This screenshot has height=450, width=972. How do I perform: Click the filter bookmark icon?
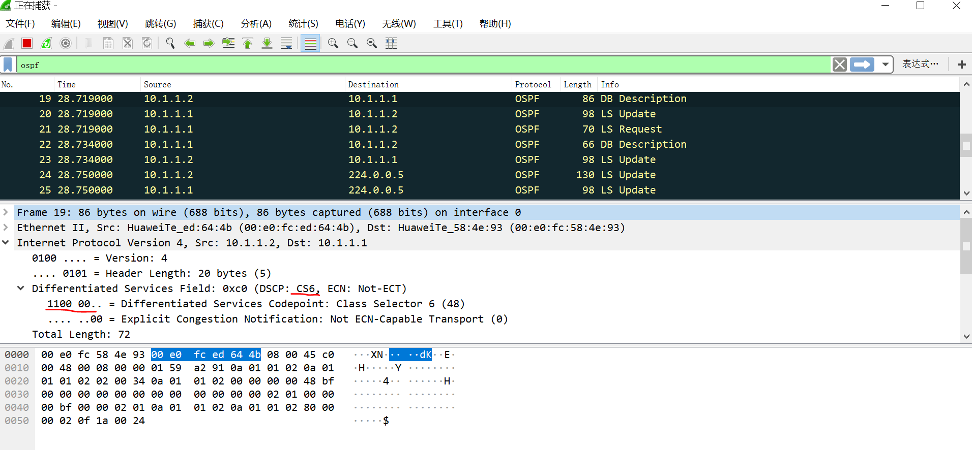coord(8,65)
